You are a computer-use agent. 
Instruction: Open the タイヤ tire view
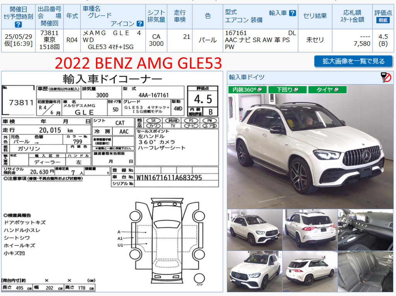328,90
